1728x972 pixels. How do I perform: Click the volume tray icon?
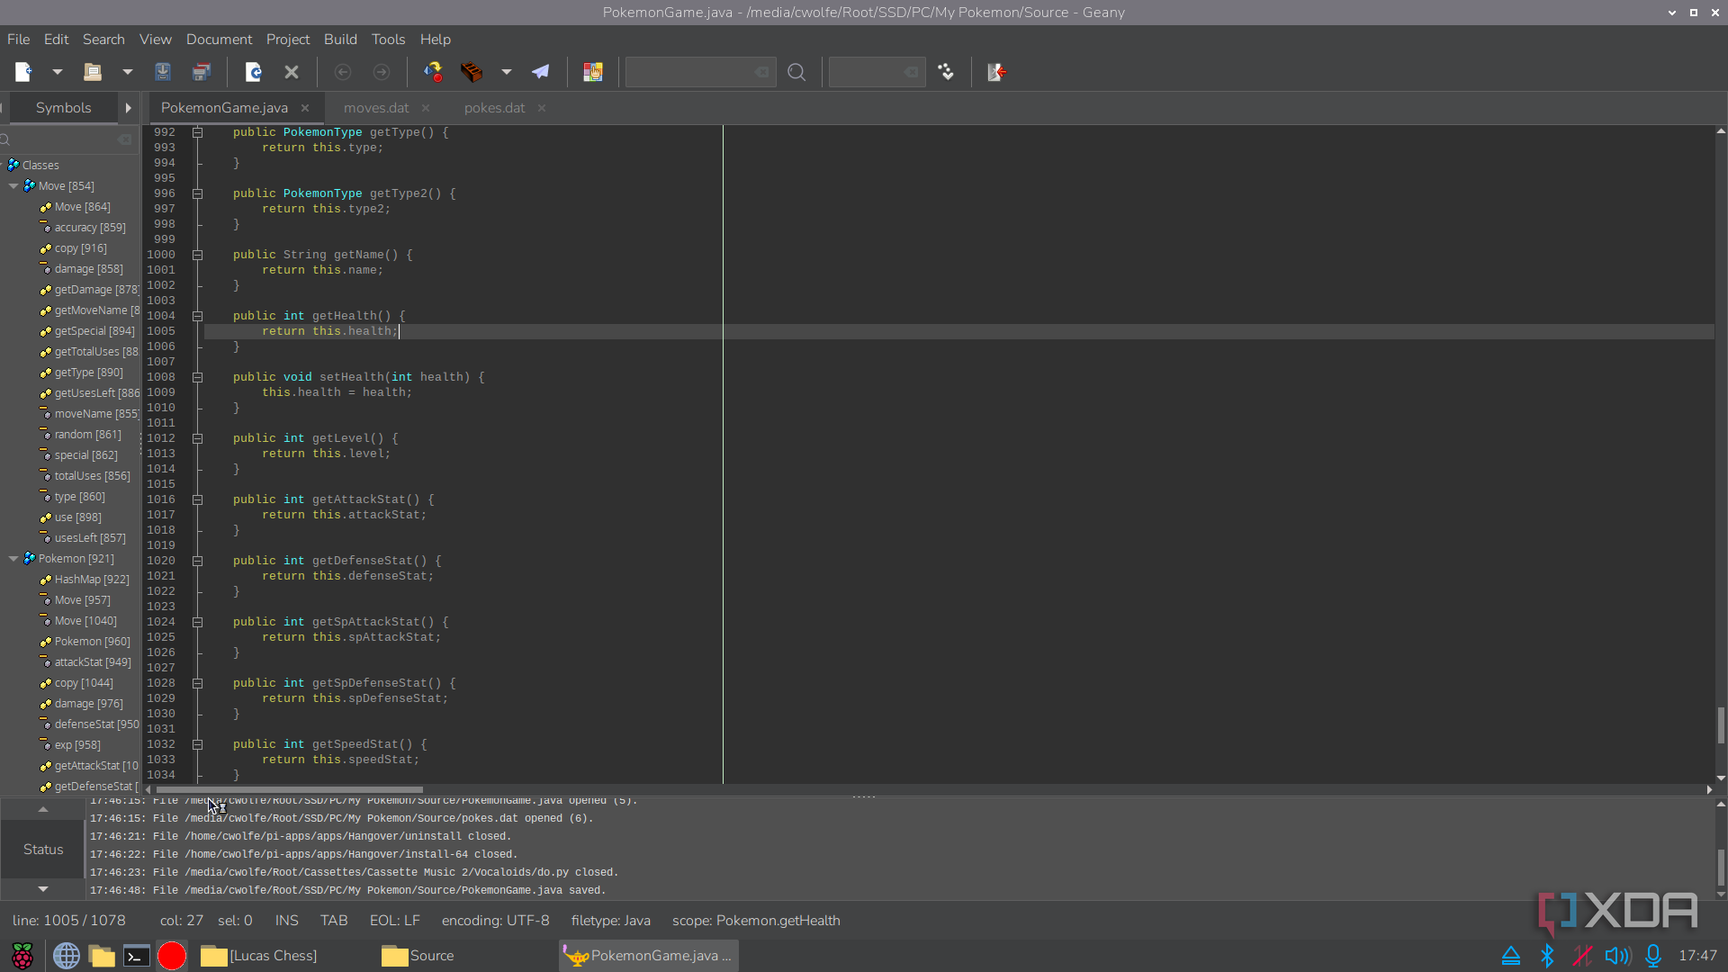pos(1617,956)
